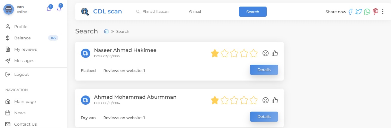Viewport: 391px width, 128px height.
Task: Share through WhatsApp icon
Action: [367, 12]
